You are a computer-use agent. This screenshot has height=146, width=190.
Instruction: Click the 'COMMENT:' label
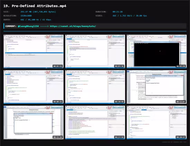tap(11, 26)
